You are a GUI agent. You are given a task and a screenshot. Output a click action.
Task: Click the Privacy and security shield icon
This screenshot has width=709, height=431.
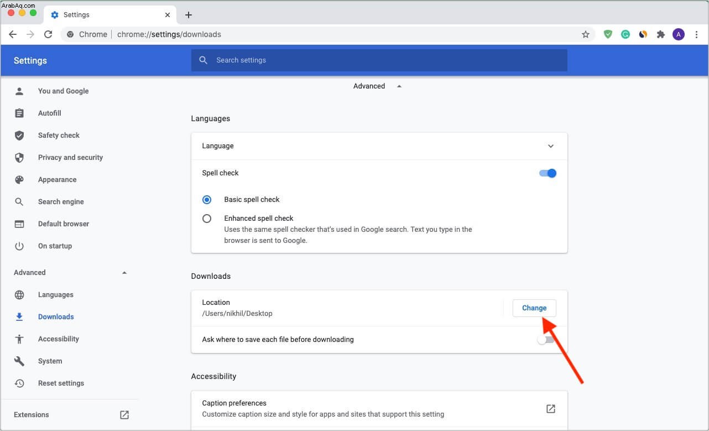(19, 158)
